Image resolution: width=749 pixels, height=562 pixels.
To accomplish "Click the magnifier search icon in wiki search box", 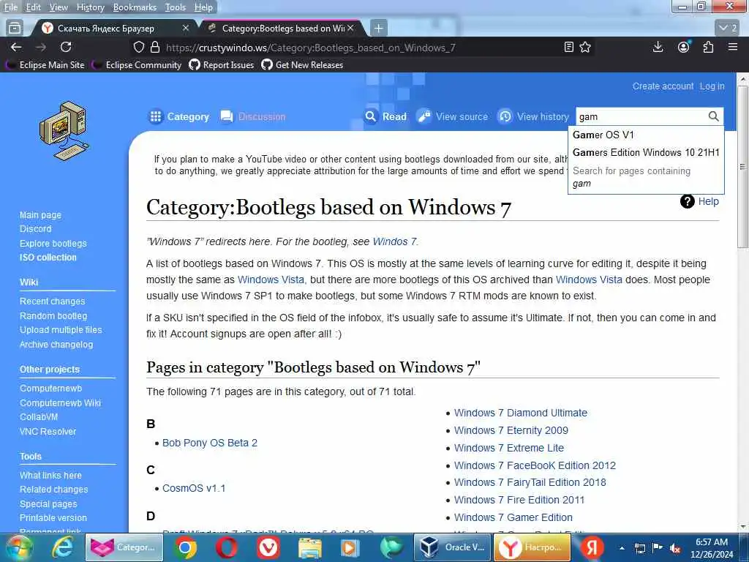I will pyautogui.click(x=713, y=116).
